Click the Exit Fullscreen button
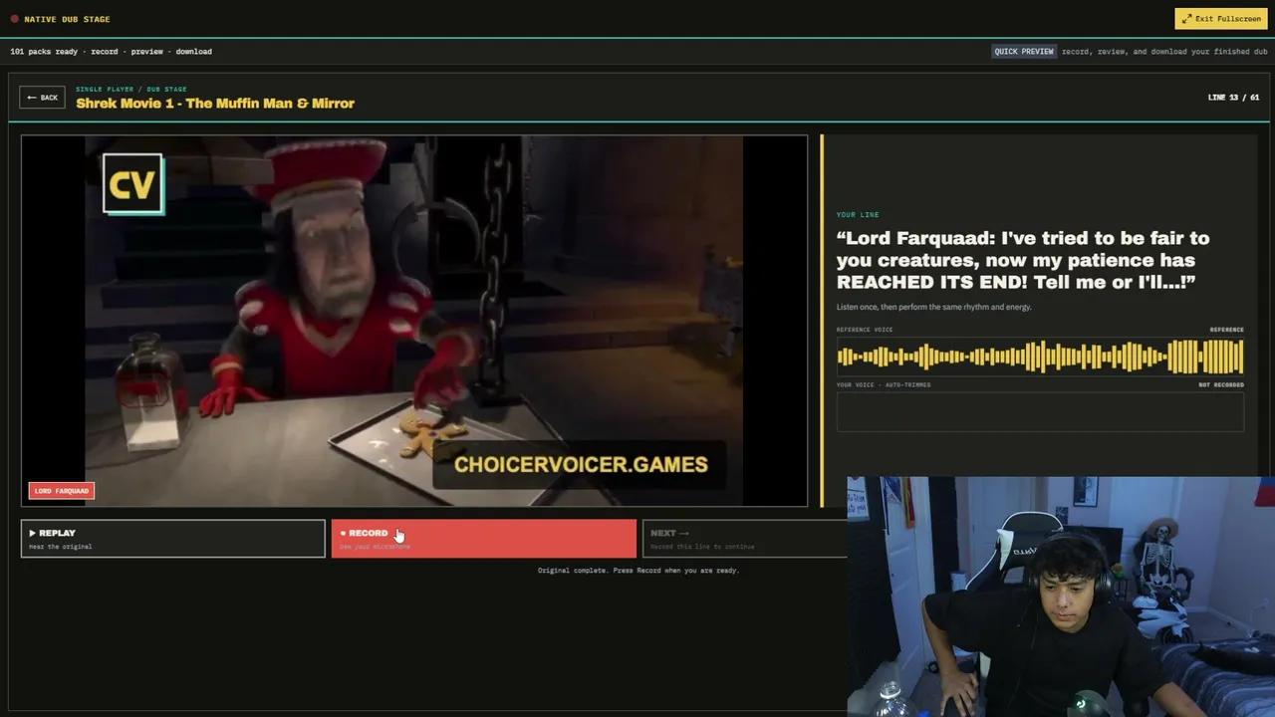Image resolution: width=1275 pixels, height=717 pixels. 1221,19
